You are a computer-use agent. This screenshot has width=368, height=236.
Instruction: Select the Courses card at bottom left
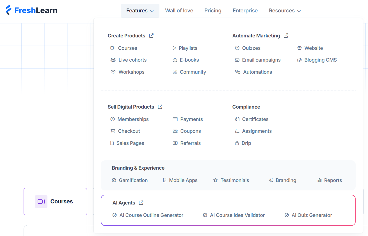[x=55, y=201]
